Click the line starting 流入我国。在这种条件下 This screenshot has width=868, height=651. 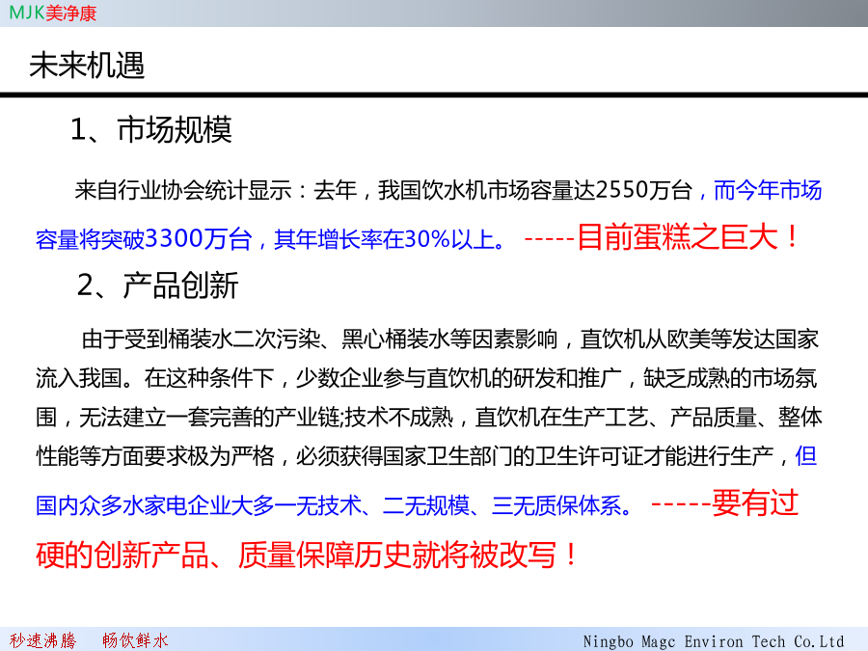[x=426, y=378]
